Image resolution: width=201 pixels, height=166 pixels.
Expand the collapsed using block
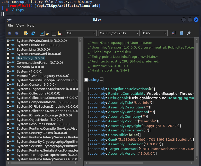[x=86, y=80]
